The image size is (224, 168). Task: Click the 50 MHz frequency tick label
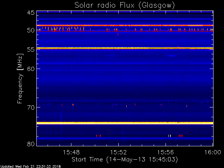tap(31, 30)
